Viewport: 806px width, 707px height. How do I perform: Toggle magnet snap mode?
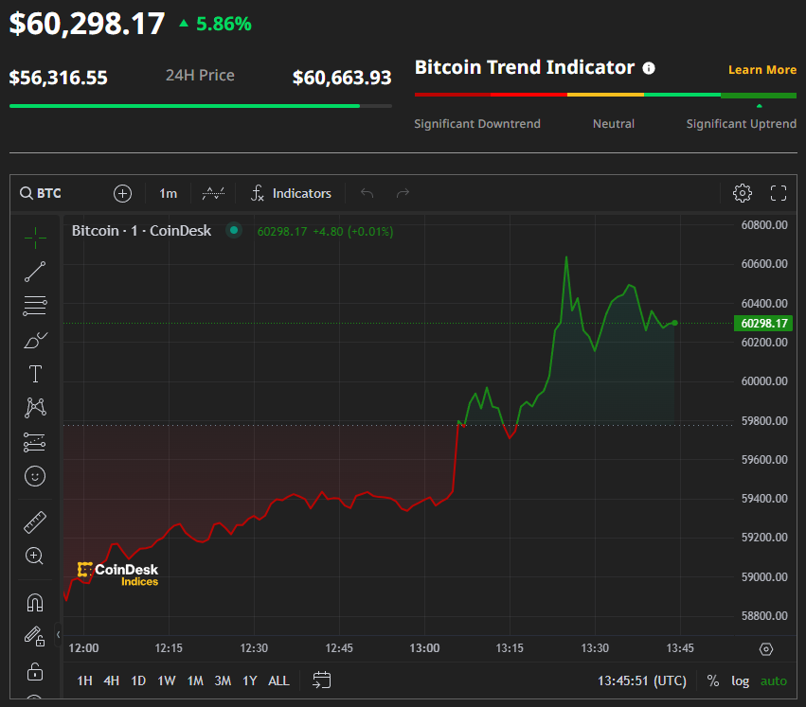35,602
